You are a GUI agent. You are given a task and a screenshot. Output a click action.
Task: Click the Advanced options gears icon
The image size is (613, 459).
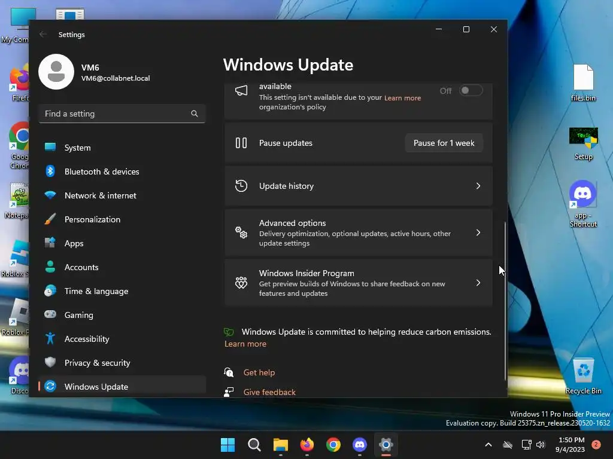241,232
